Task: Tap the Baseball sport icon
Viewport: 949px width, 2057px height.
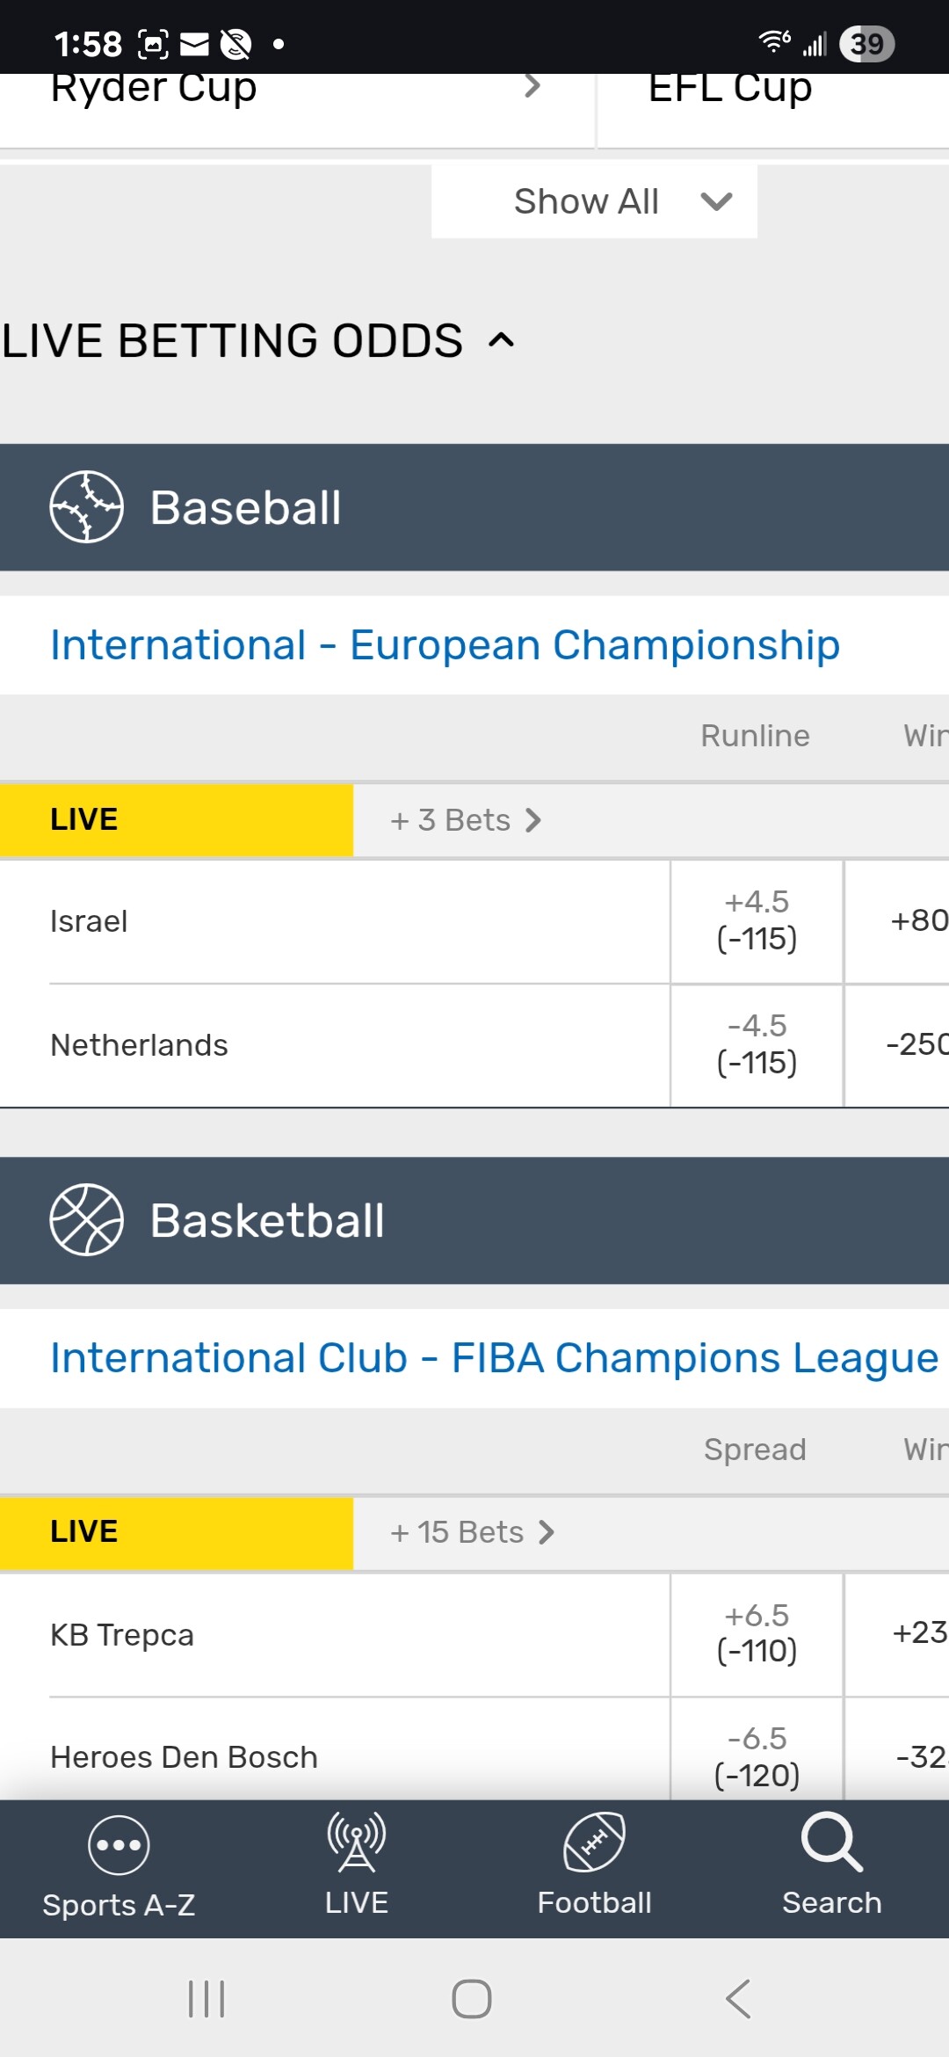Action: tap(86, 507)
